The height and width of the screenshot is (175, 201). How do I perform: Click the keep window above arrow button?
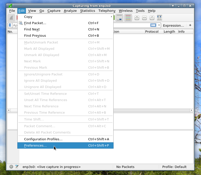(173, 6)
